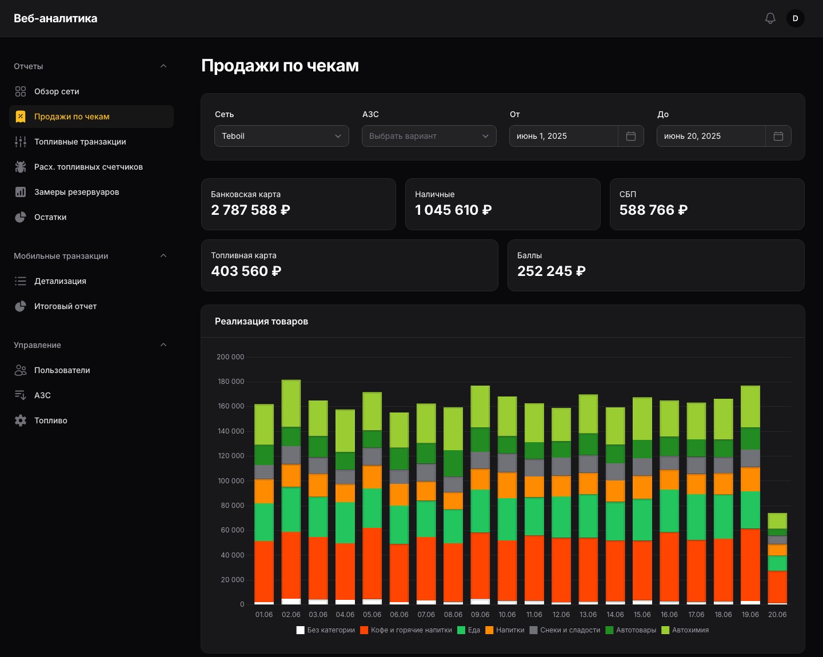The image size is (823, 657).
Task: Collapse the Отчеты sidebar section
Action: pos(163,66)
